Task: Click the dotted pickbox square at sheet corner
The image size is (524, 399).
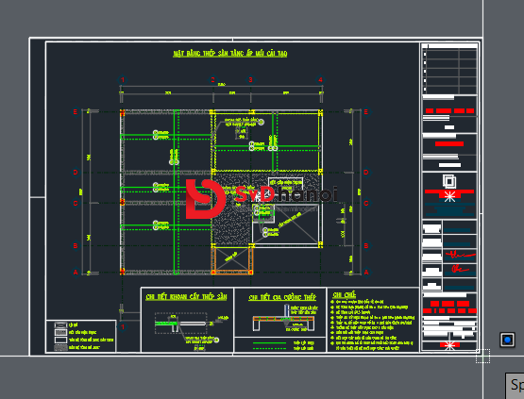Action: point(482,356)
